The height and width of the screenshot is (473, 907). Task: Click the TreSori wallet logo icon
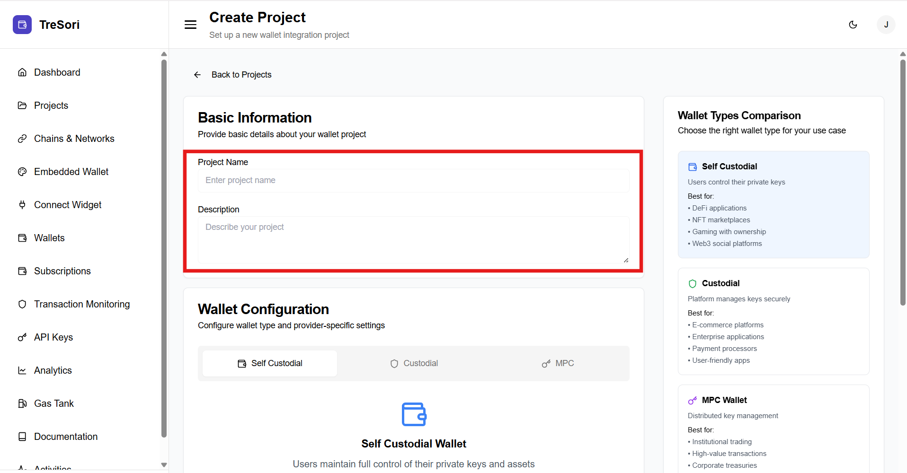(x=22, y=25)
